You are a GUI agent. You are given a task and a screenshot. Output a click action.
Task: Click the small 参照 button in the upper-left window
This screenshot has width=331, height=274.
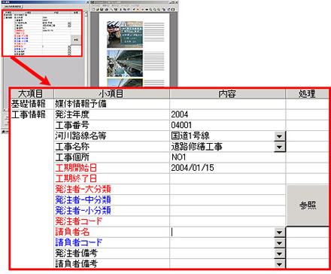[76, 40]
